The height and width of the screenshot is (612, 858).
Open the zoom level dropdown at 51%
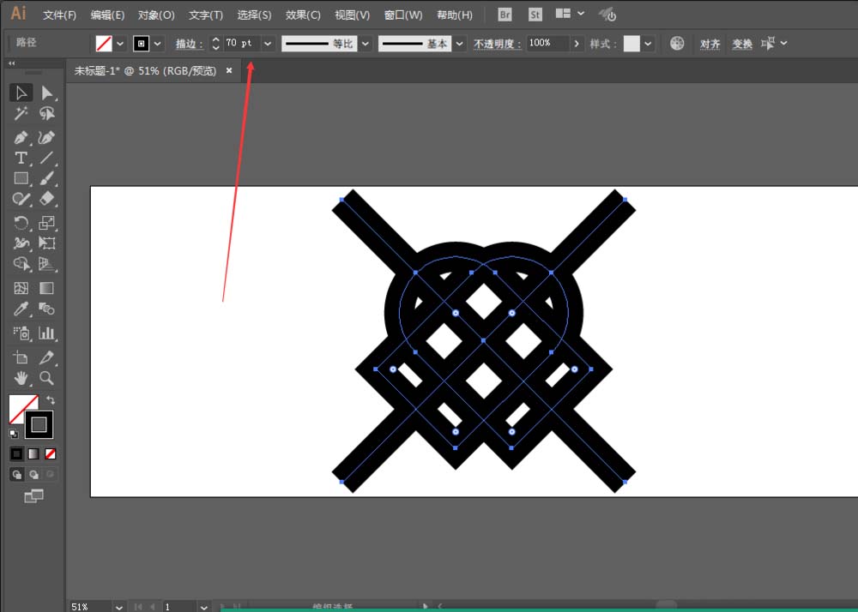pos(118,607)
